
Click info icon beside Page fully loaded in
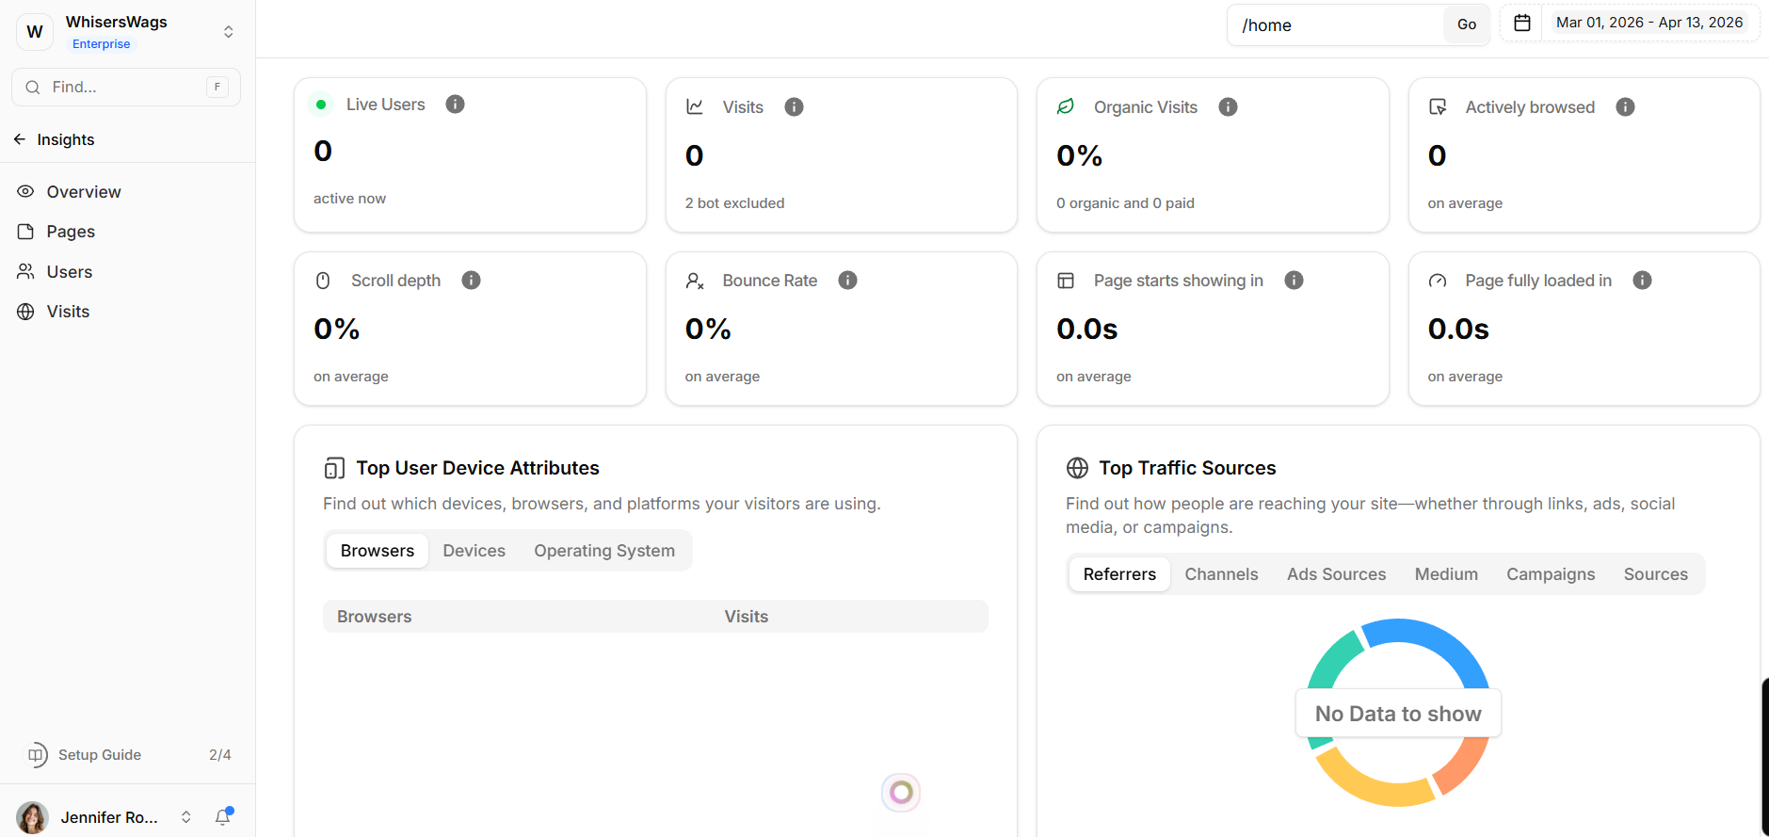click(1642, 281)
